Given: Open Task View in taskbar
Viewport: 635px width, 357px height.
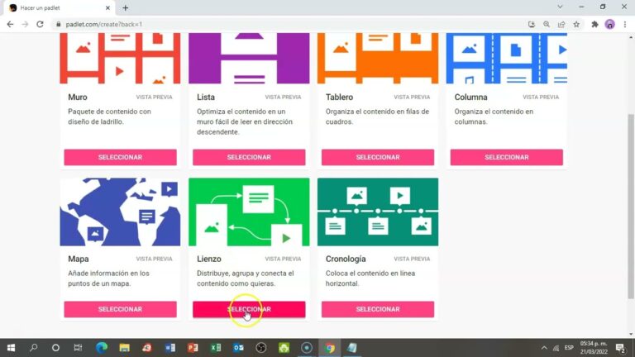Looking at the screenshot, I should pyautogui.click(x=78, y=348).
